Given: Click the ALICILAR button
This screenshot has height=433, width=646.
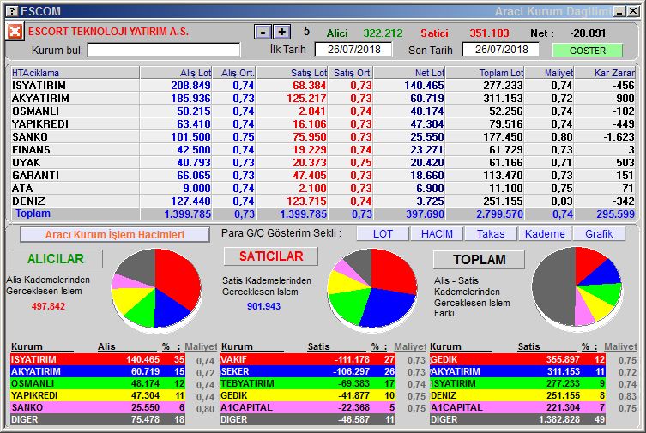Looking at the screenshot, I should pos(56,259).
